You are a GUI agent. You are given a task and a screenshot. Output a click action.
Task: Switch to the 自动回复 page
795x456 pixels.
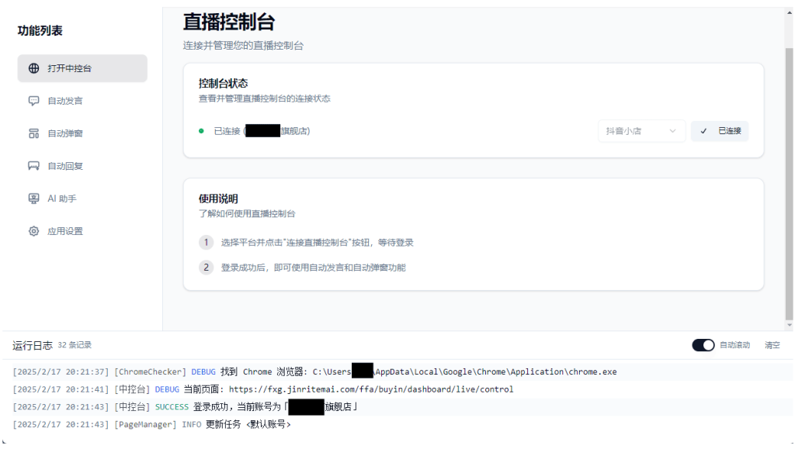pos(82,166)
